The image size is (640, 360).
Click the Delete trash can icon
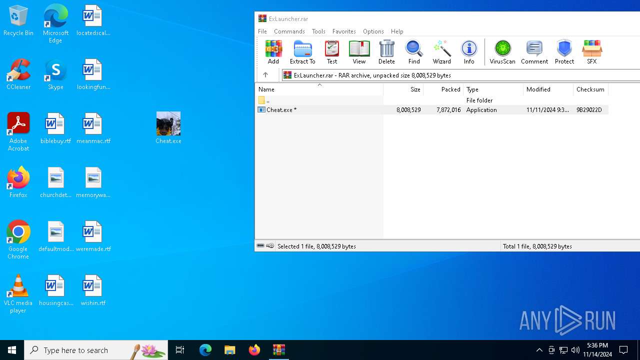pyautogui.click(x=386, y=52)
